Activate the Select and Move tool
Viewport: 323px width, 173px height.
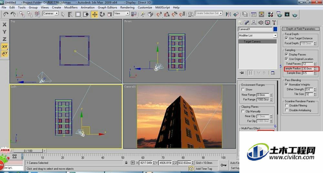tap(95, 14)
